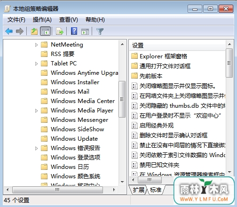Open Help via question mark icon
Viewport: 237px width, 207px height.
(74, 31)
